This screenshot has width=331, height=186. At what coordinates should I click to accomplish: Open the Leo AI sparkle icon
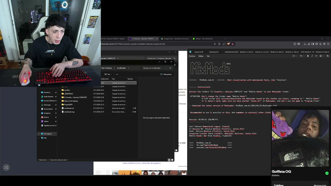point(320,44)
